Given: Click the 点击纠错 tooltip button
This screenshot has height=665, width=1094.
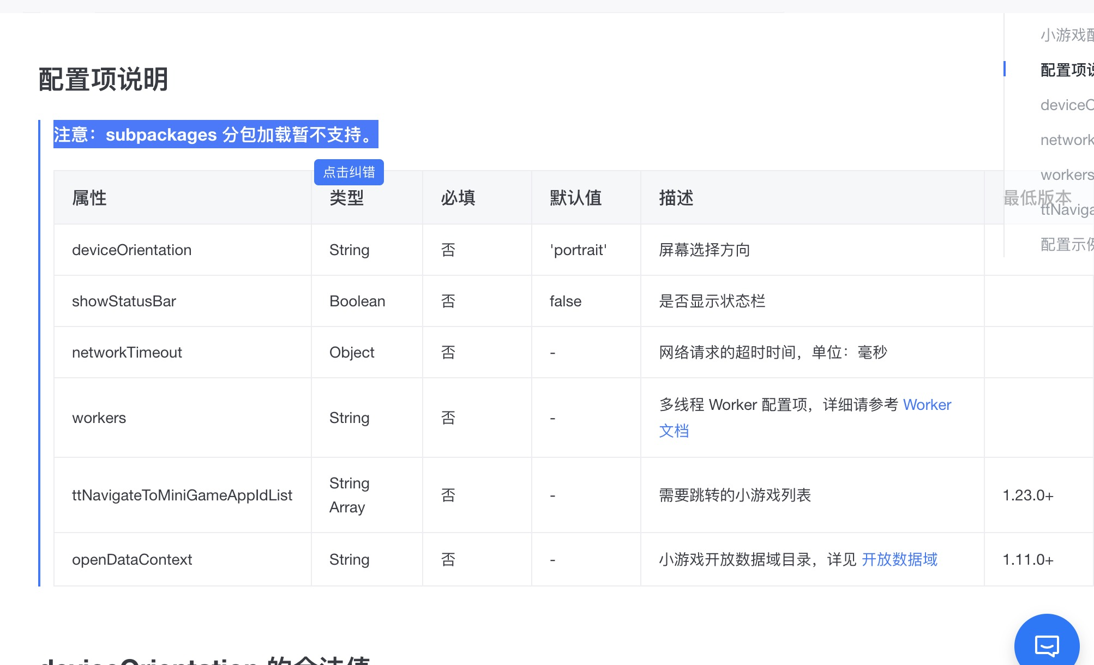Looking at the screenshot, I should click(x=349, y=172).
